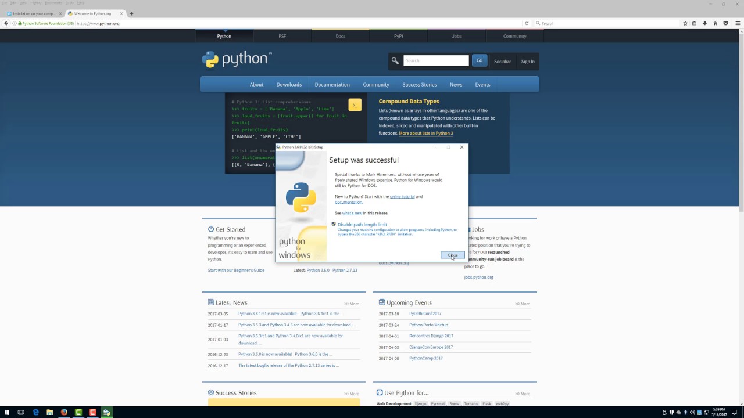Image resolution: width=744 pixels, height=418 pixels.
Task: Click the site info icon in address bar
Action: point(15,23)
